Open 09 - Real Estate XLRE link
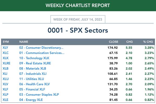Viewport: 156px width, 104px height. point(35,63)
